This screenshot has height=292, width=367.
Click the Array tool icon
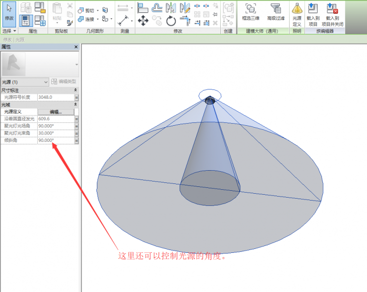(x=197, y=14)
